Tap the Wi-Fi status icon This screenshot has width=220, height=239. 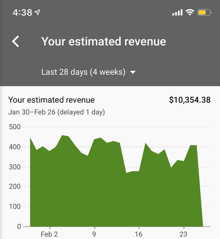click(190, 12)
